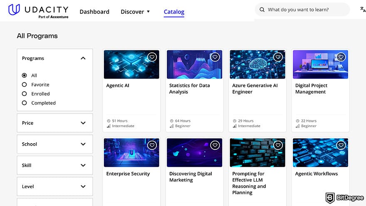Click the Digital Project Management thumbnail
This screenshot has height=206, width=366.
[x=321, y=64]
